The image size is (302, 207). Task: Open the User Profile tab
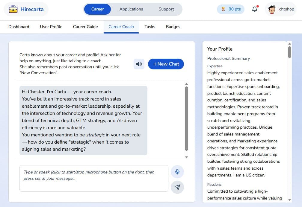(x=51, y=27)
